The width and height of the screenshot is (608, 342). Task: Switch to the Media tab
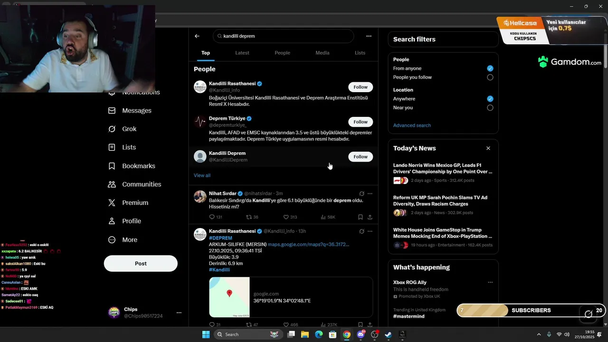click(x=323, y=53)
